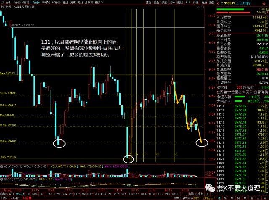Select the DMA indicator tab
This screenshot has width=269, height=200.
tap(35, 194)
